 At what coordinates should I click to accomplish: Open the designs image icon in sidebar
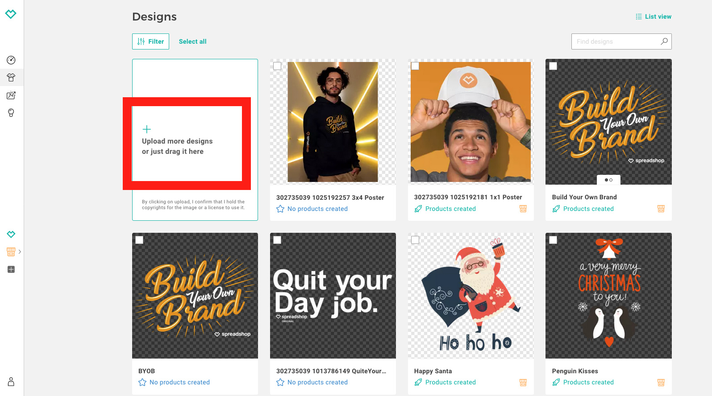click(x=11, y=95)
